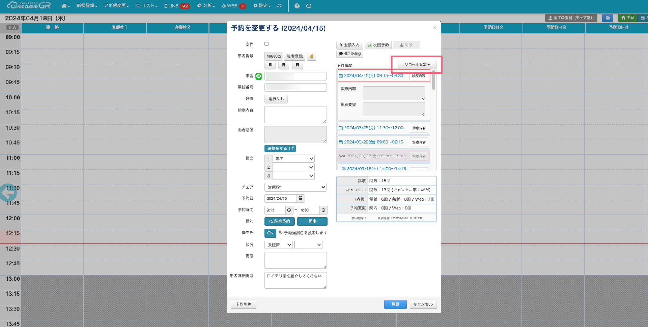Open the calendar picker for 予約日
The width and height of the screenshot is (648, 327).
point(301,198)
